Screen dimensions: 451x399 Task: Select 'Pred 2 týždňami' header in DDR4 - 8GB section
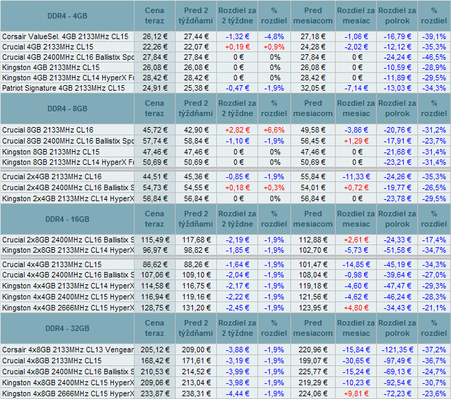point(196,109)
